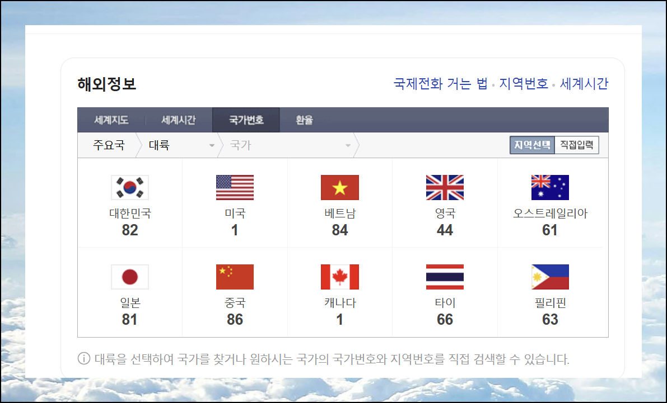Click country code 61
Screen dimensions: 667x403
(x=550, y=230)
